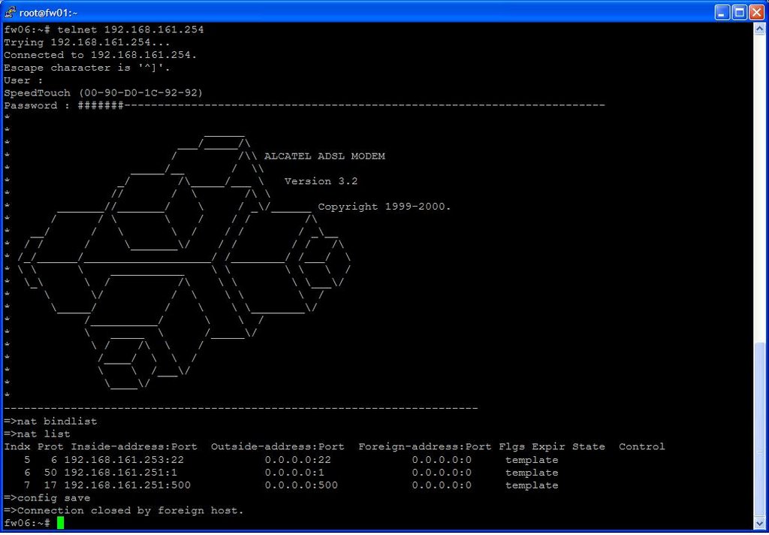Click the 'Control' column header
769x535 pixels.
point(641,446)
